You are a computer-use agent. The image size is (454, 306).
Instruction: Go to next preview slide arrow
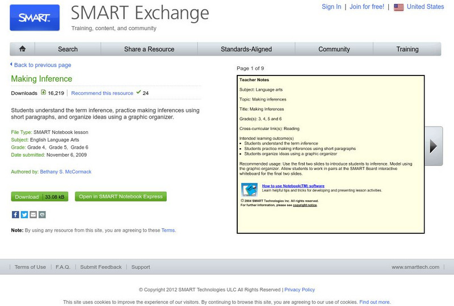(433, 146)
